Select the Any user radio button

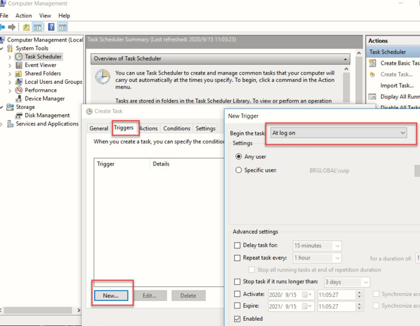[x=238, y=157]
